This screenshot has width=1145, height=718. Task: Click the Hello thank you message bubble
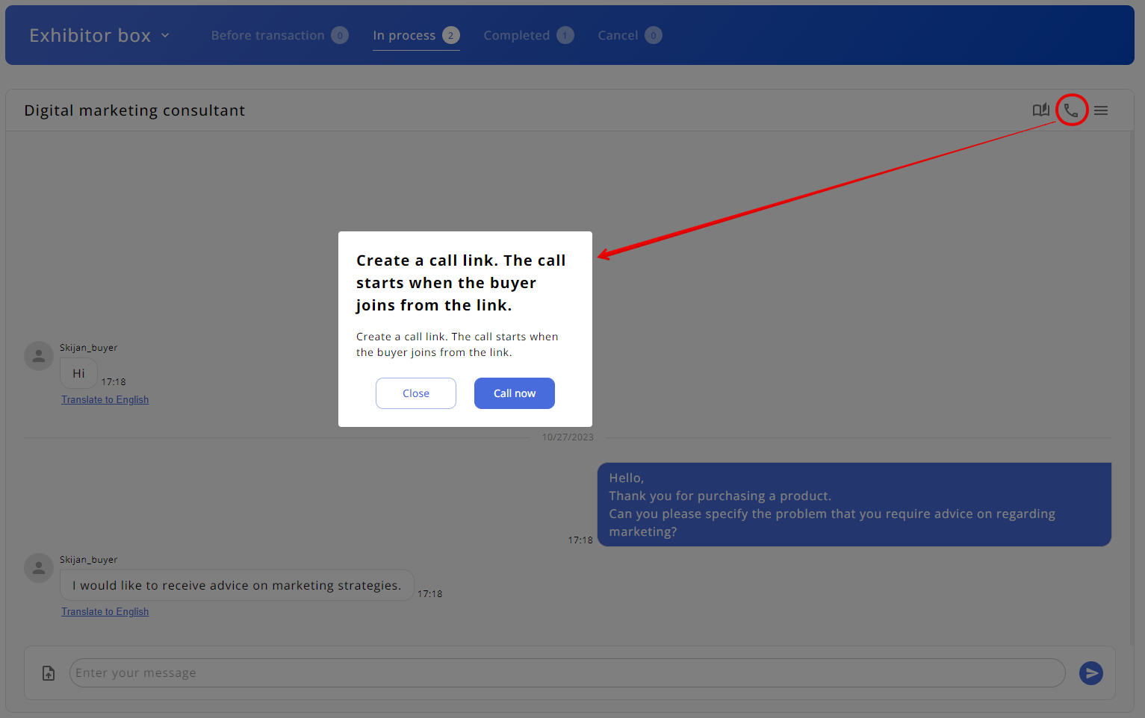click(854, 505)
